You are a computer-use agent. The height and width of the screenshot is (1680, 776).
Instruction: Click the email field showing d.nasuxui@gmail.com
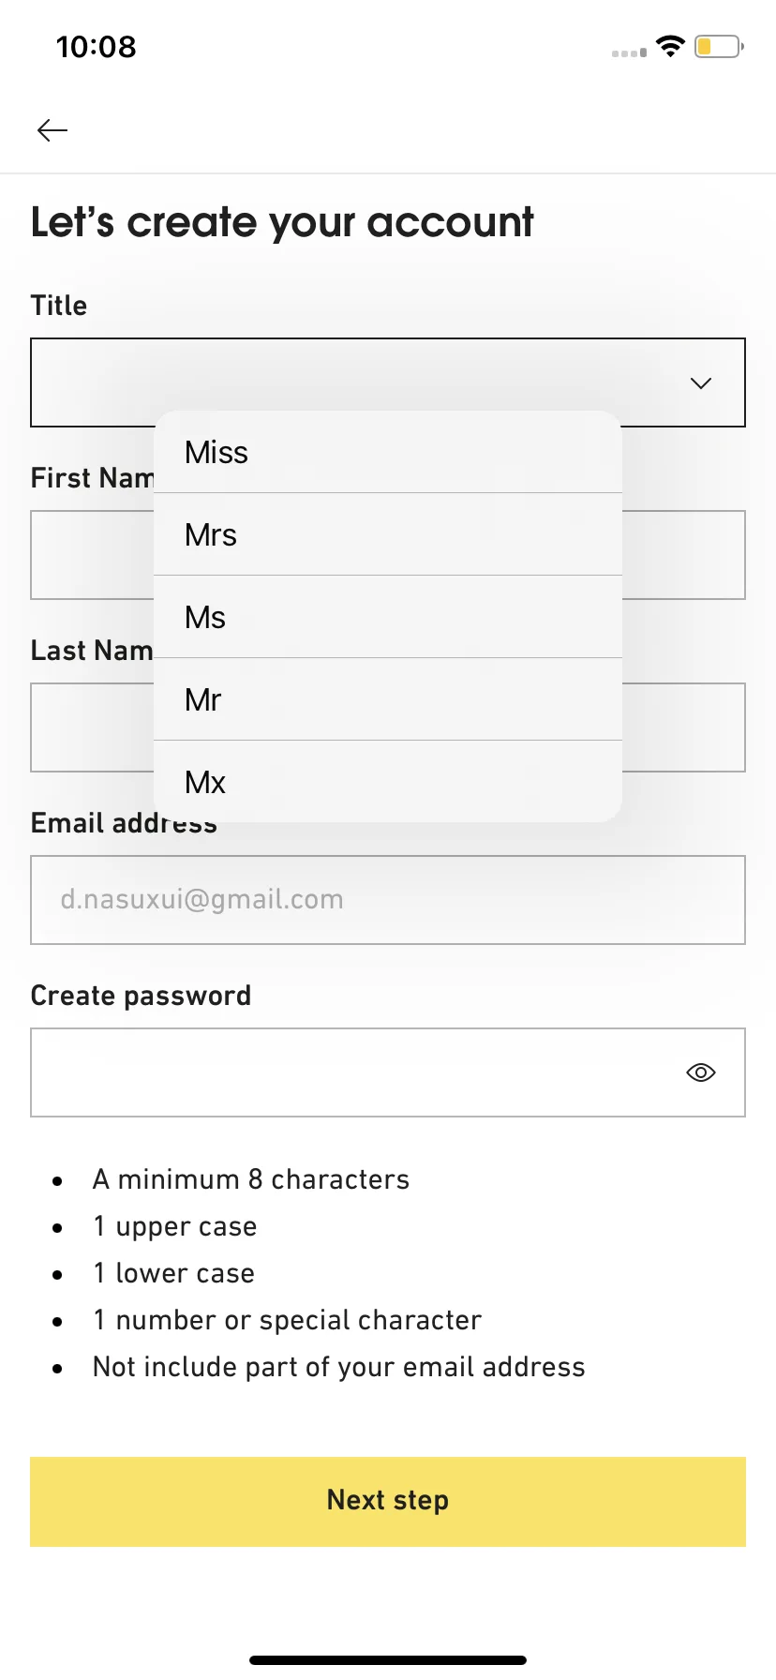388,900
